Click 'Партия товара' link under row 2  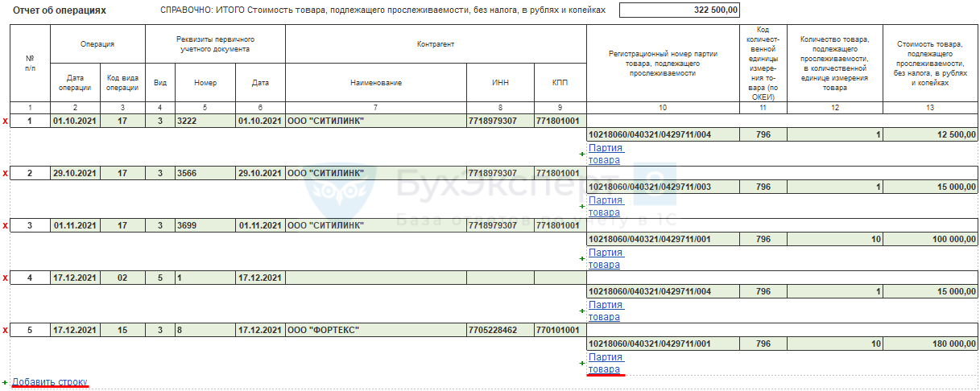605,206
